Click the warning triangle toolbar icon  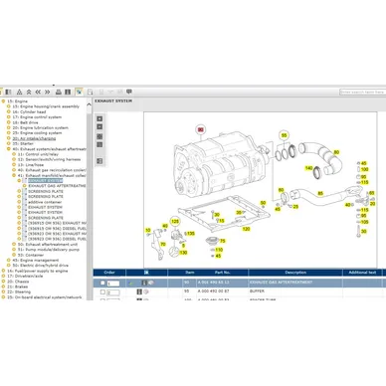pyautogui.click(x=19, y=92)
